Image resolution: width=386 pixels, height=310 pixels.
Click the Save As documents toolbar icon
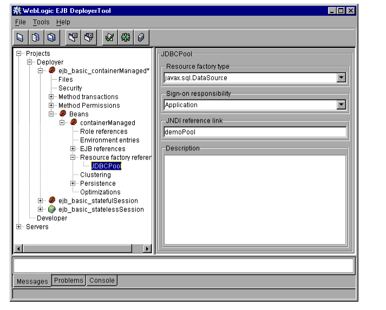click(36, 37)
